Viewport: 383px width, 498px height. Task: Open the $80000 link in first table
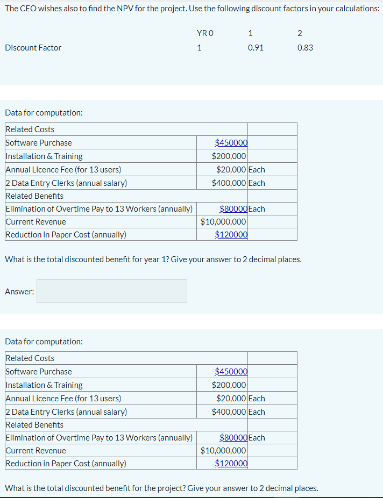[x=233, y=208]
